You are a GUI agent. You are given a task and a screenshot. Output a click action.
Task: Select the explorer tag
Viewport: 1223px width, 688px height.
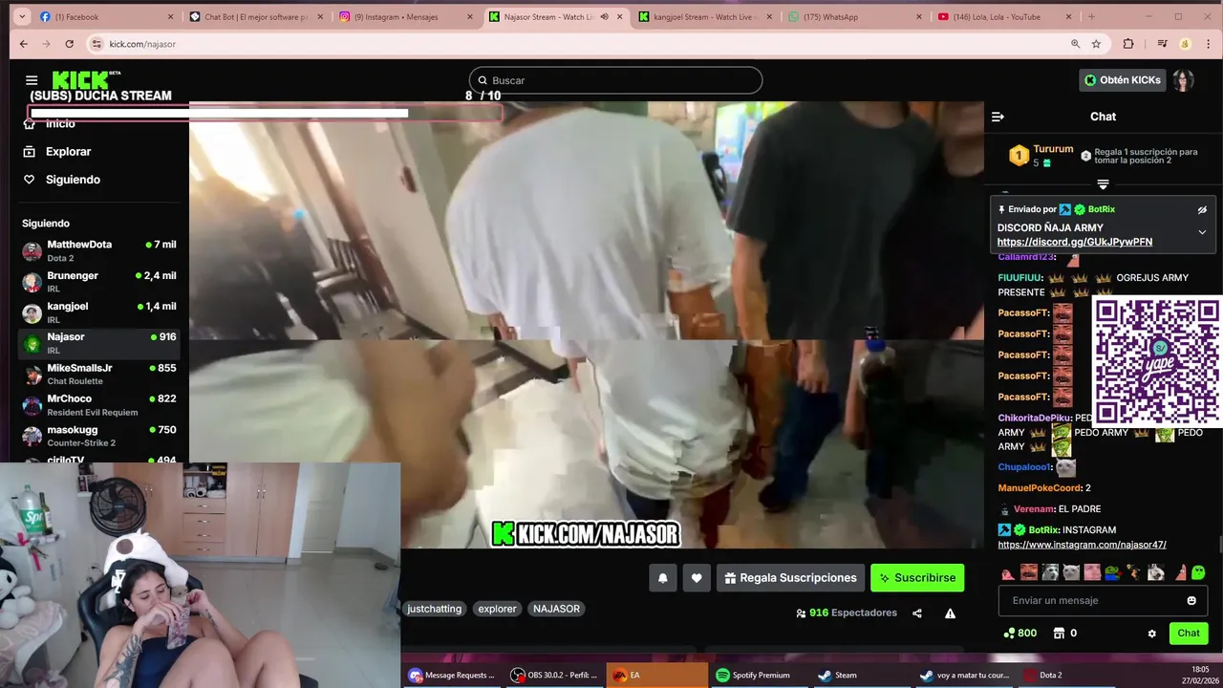(497, 609)
